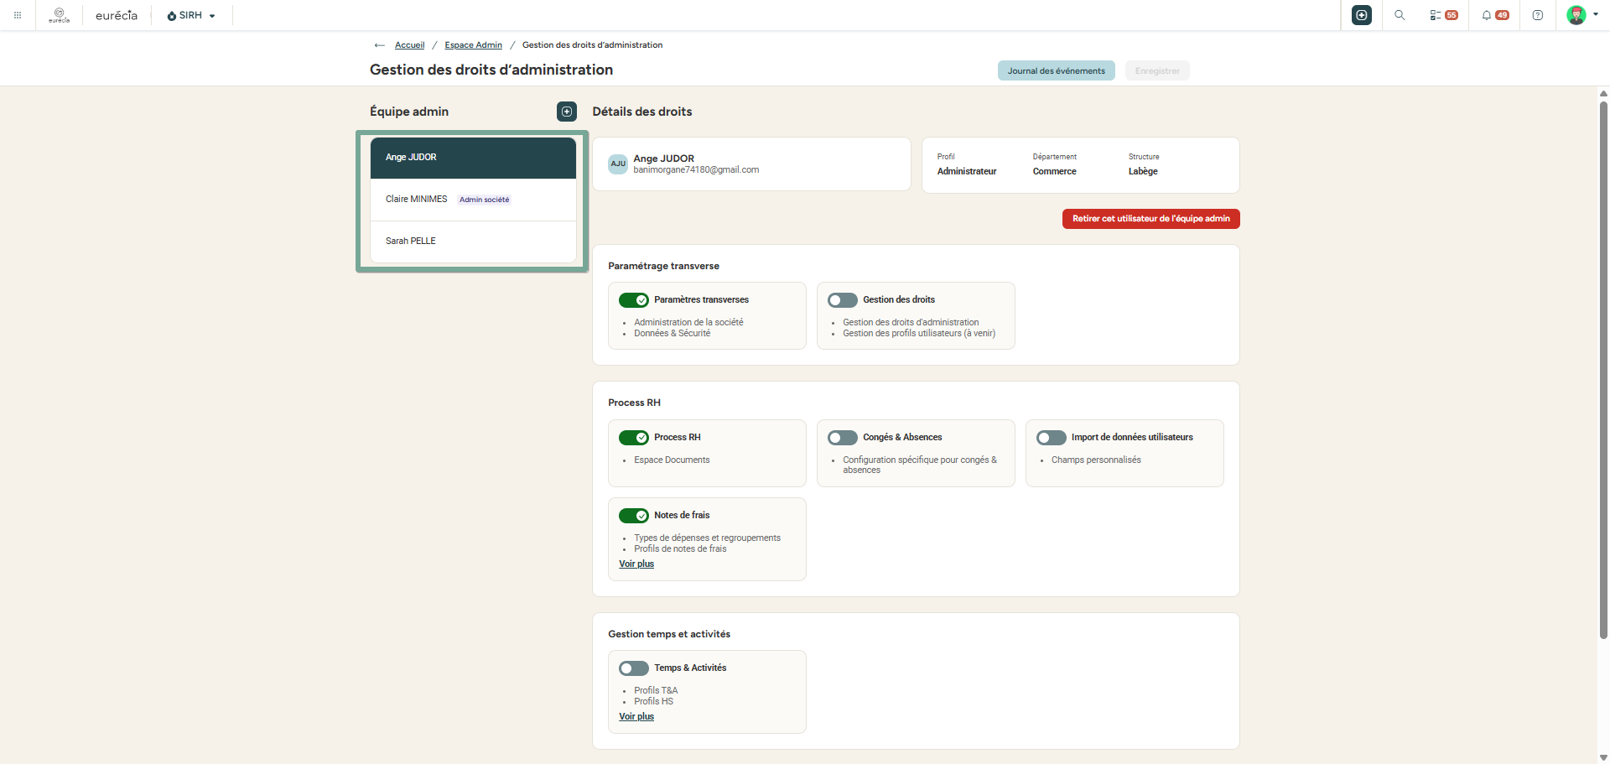Expand Voir plus under Notes de frais
This screenshot has height=764, width=1610.
(x=636, y=564)
